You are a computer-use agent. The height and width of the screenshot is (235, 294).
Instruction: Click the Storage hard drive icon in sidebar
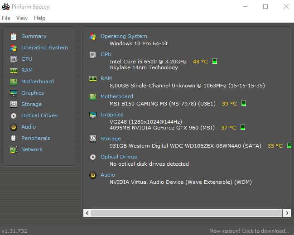tap(14, 104)
